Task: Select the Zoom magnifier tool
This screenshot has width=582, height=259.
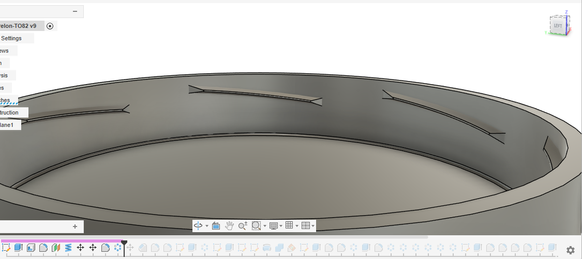Action: [x=242, y=225]
